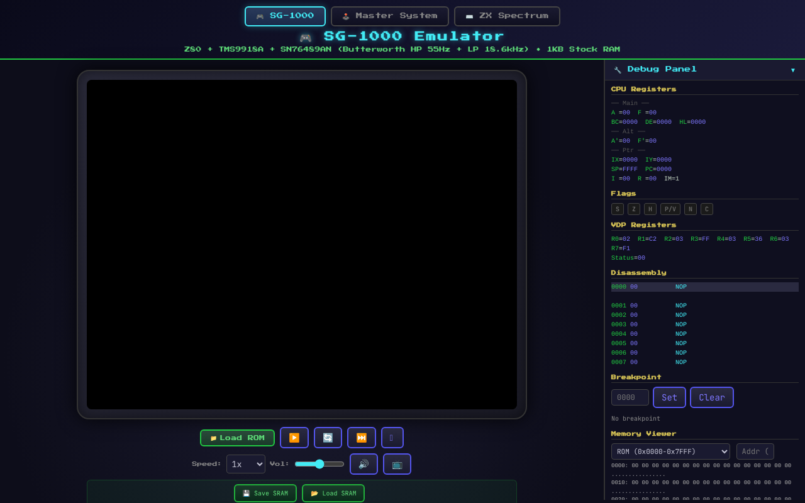
Task: Open the memory region ROM dropdown
Action: (x=670, y=451)
